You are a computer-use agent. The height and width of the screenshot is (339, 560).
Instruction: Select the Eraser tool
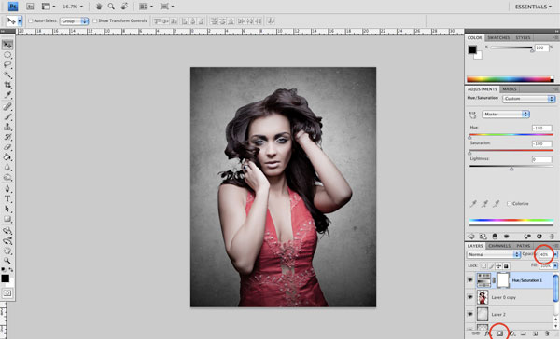pyautogui.click(x=7, y=147)
